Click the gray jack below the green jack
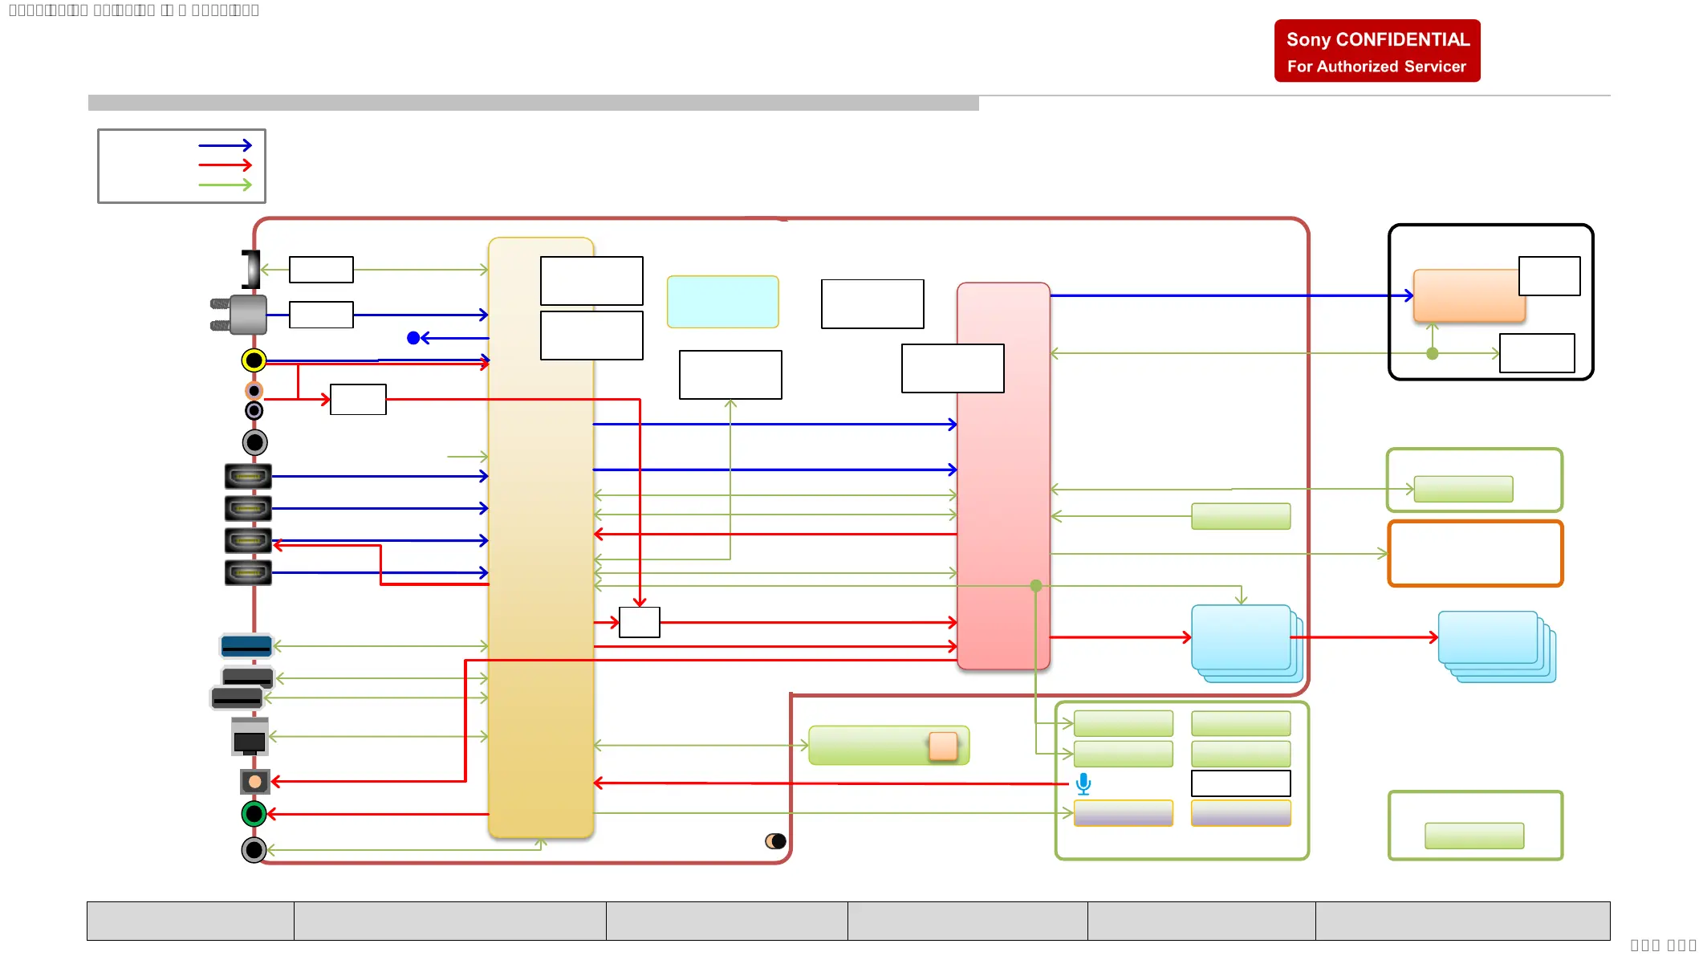 pos(254,849)
